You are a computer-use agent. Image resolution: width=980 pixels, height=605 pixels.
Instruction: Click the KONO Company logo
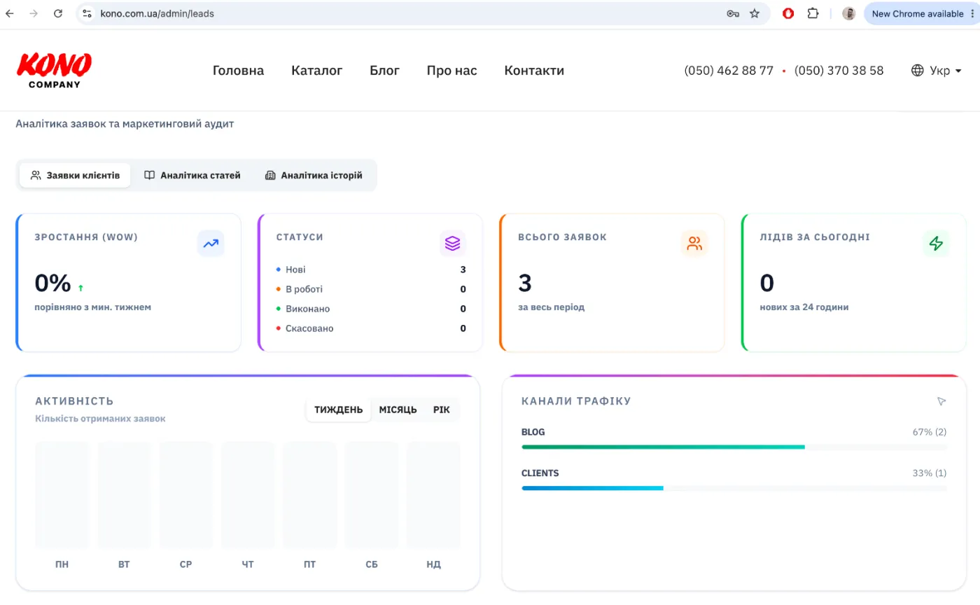[54, 70]
